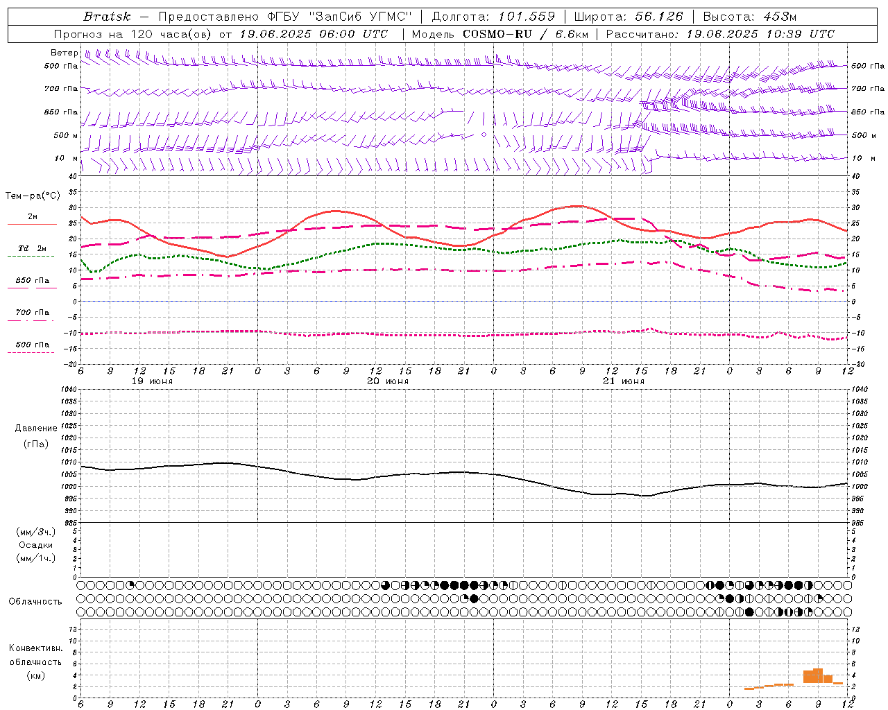
Task: Click the 850 гПа label in temperature legend
Action: [33, 281]
